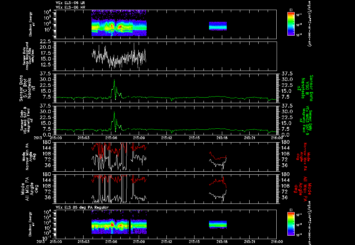Click the top EI color bar next to the ELS-06 spectrogram
This screenshot has height=245, width=355.
(x=291, y=24)
